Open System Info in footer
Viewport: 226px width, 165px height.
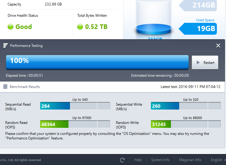coord(160,160)
